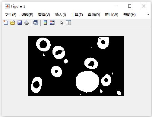This screenshot has height=117, width=152.
Task: Click the New Figure toolbar icon
Action: [6, 23]
